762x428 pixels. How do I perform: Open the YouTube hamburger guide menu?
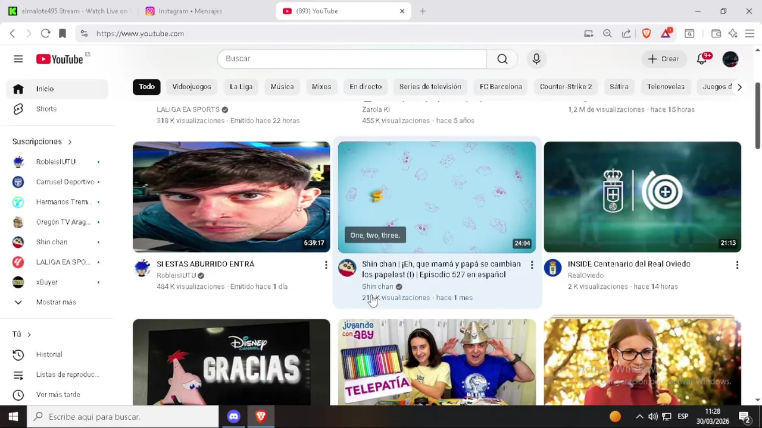[x=18, y=59]
